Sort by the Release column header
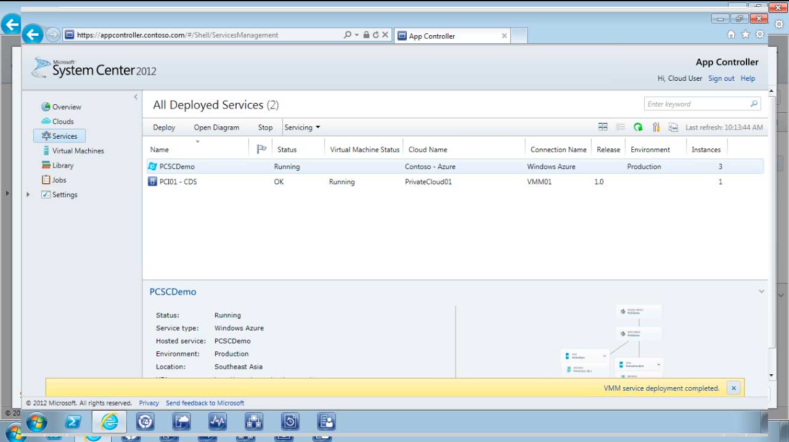789x442 pixels. coord(608,150)
